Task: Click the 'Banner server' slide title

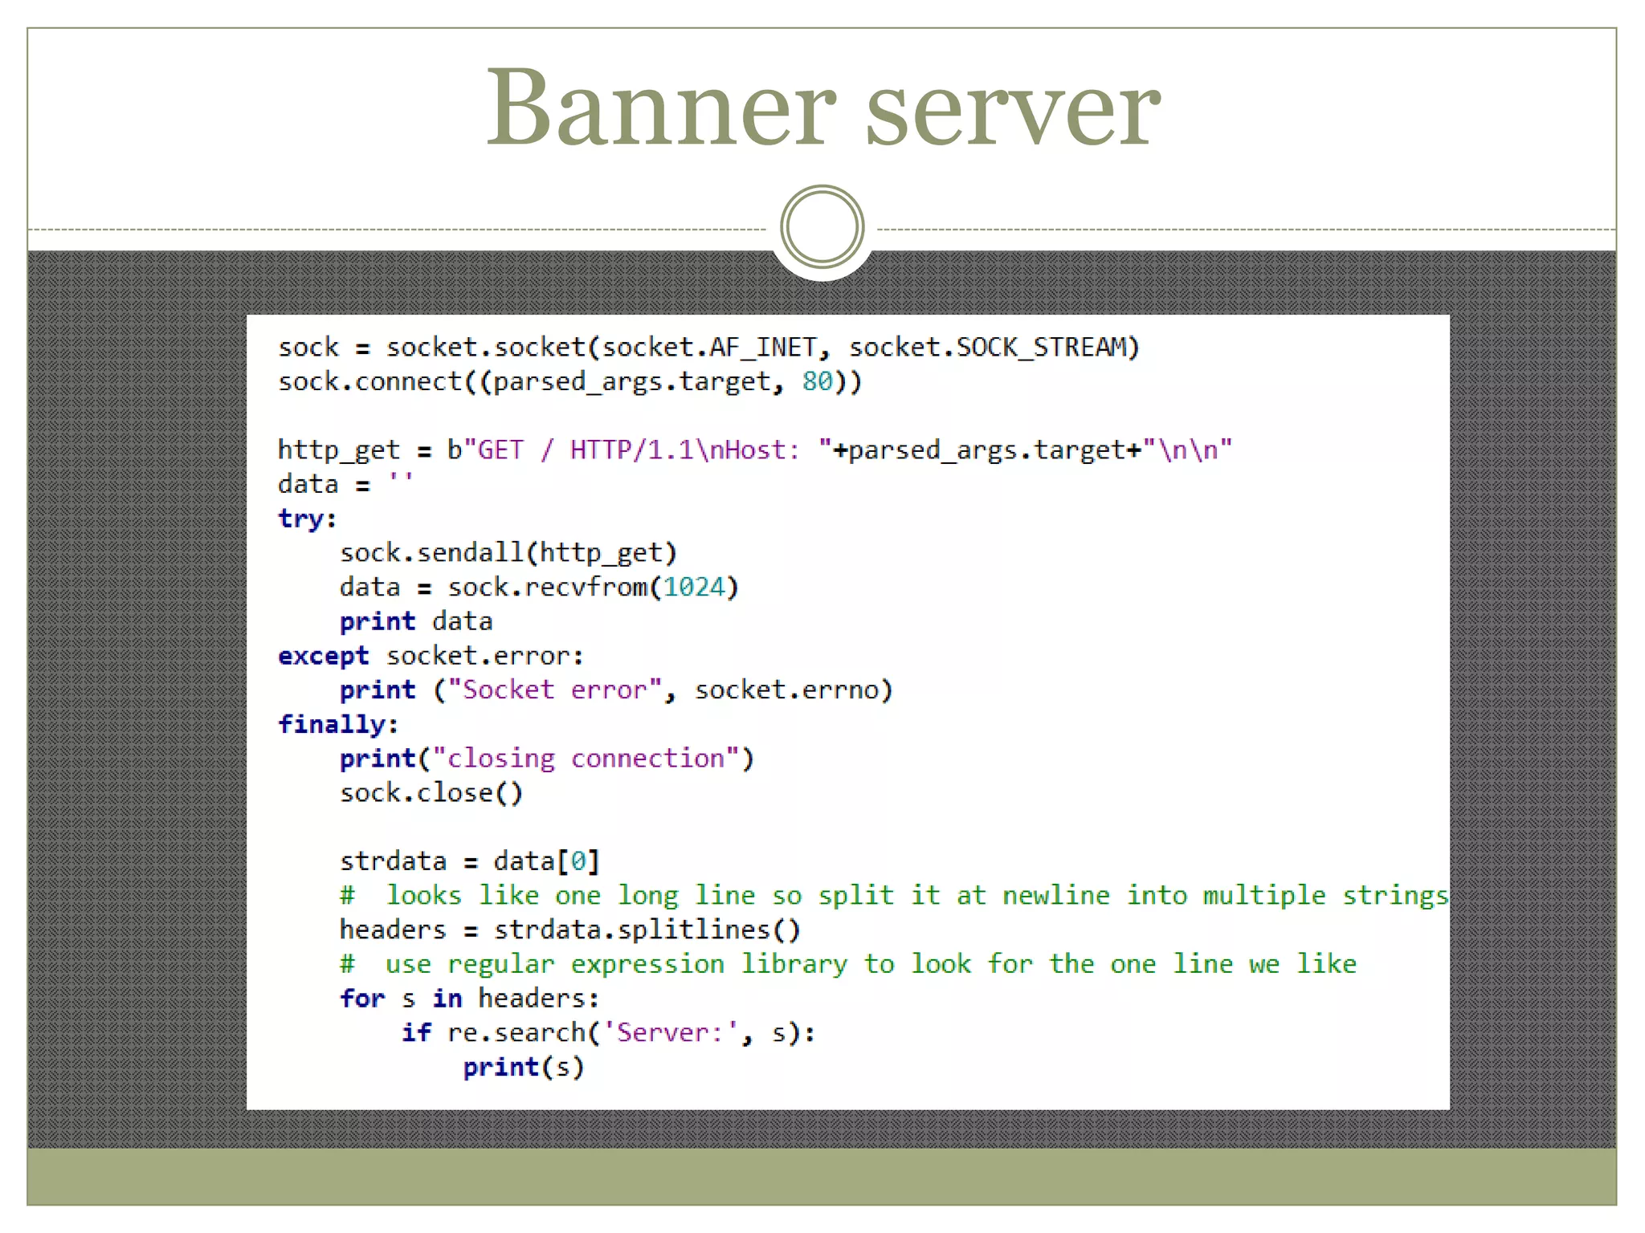Action: pyautogui.click(x=822, y=108)
